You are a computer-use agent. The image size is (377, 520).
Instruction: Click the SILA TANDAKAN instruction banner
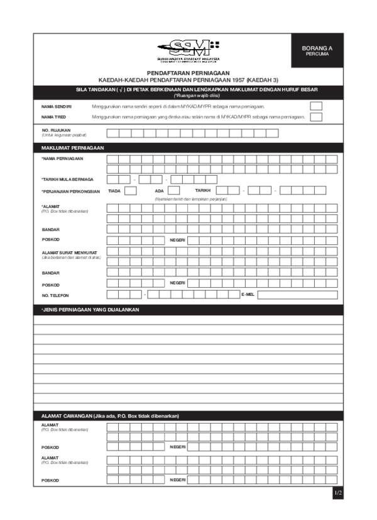click(x=188, y=93)
